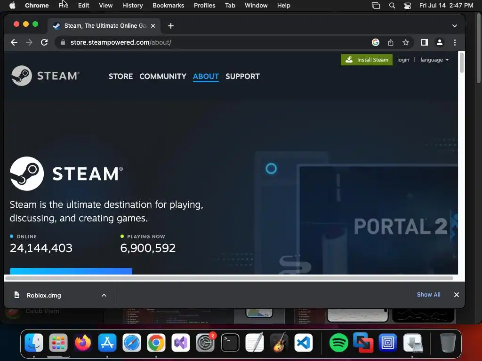Screen dimensions: 482x361
Task: Click the blue install button below stats
Action: 71,271
